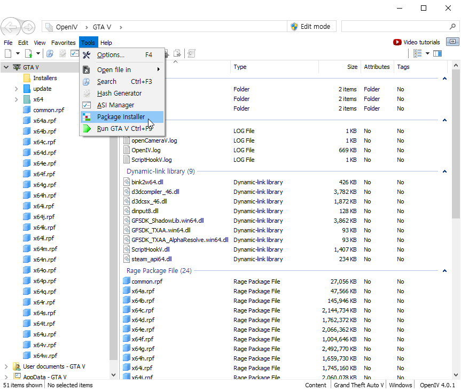
Task: Go forward with the right navigation arrow
Action: 28,27
